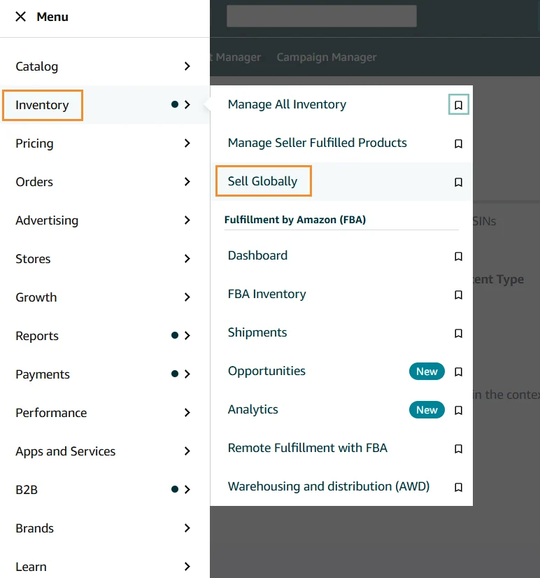Bookmark the Shipments item

[459, 333]
